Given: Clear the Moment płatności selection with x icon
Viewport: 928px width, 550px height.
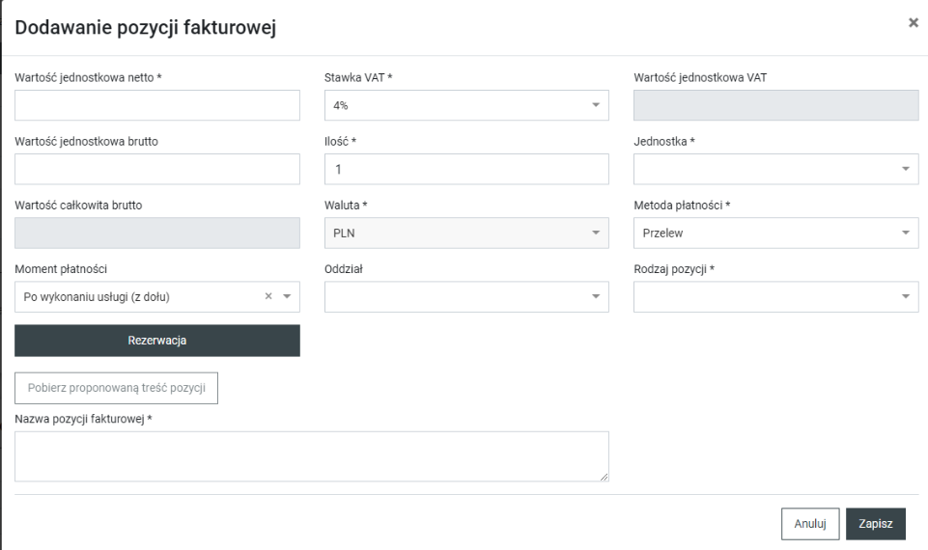Looking at the screenshot, I should click(269, 297).
